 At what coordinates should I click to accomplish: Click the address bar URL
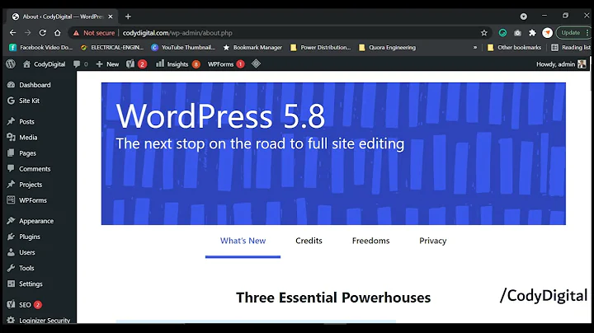coord(177,33)
